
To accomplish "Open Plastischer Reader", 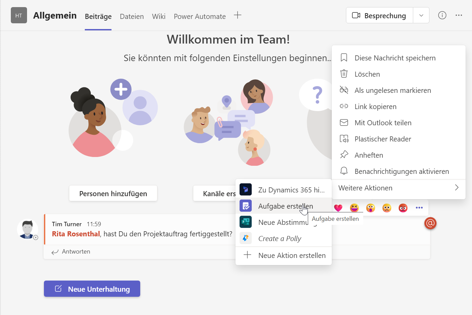I will (399, 139).
